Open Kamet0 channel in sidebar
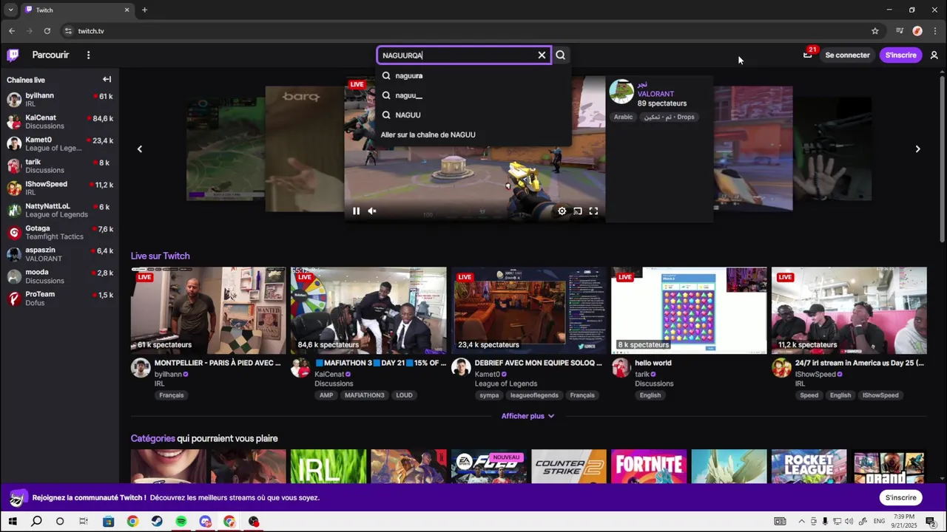Screen dimensions: 947x532 60,143
